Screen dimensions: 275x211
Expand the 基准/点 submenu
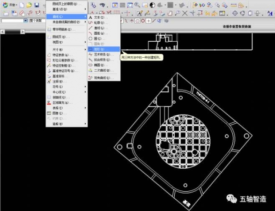coord(67,9)
